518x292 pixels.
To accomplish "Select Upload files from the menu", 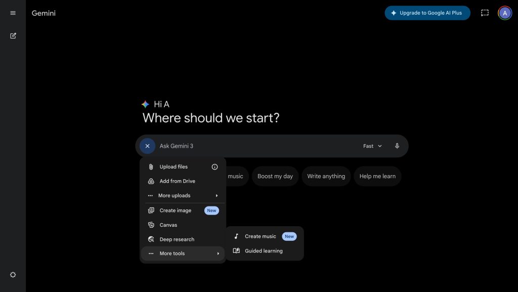I will coord(174,167).
